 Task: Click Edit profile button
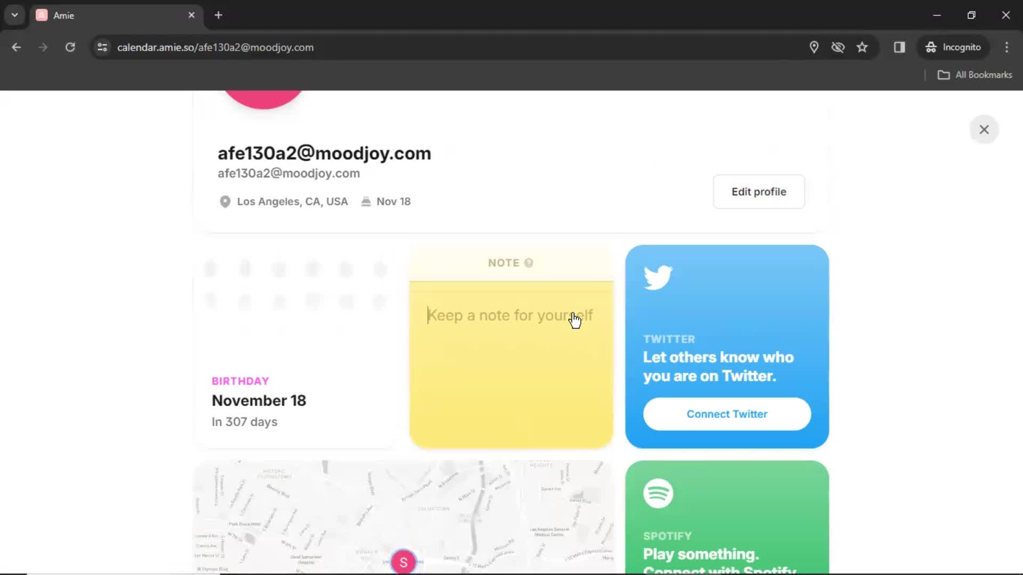759,192
